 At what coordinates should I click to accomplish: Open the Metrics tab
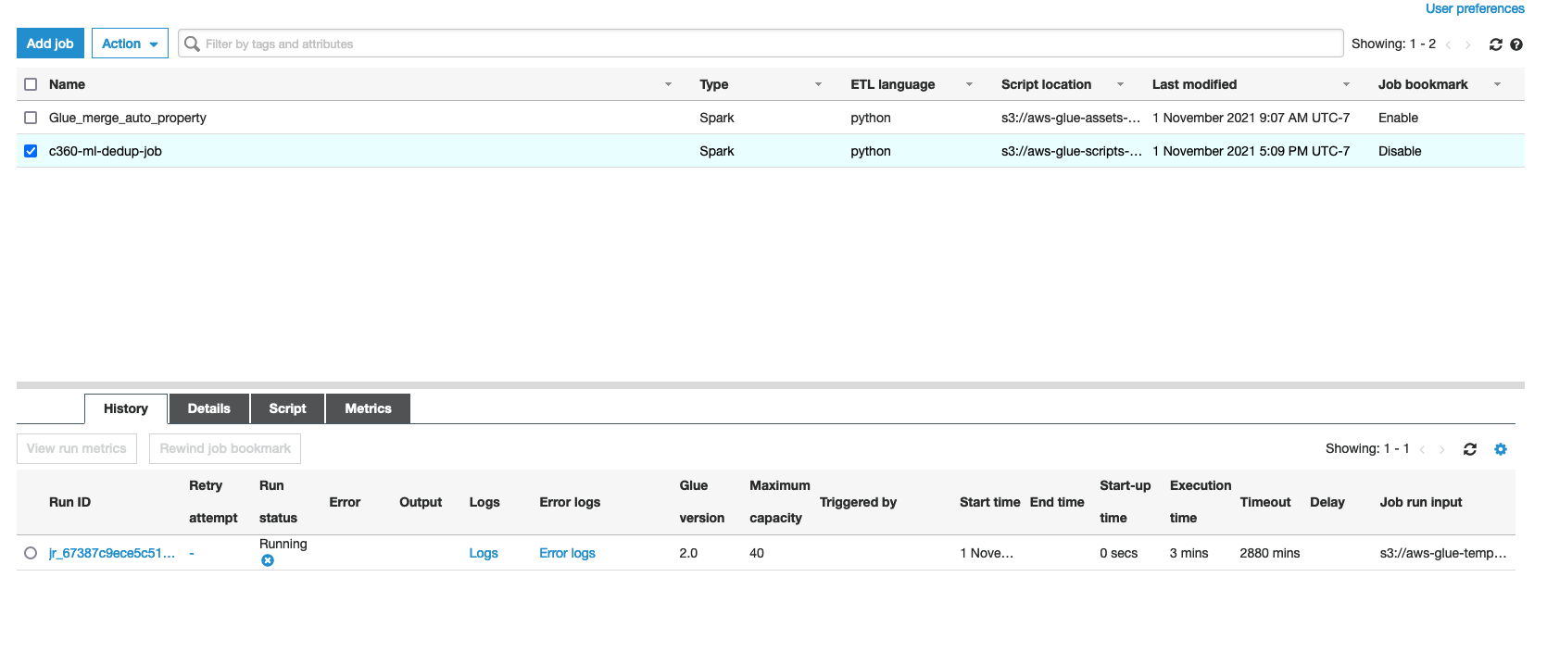point(368,408)
